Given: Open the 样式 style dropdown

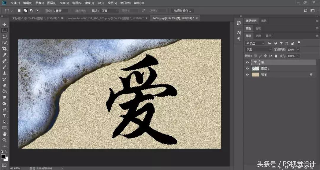Looking at the screenshot, I should coord(111,11).
